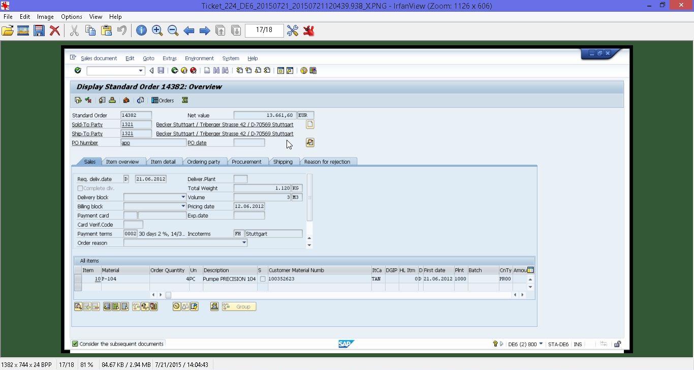Go to next image with right arrow
The image size is (694, 370).
tap(205, 31)
